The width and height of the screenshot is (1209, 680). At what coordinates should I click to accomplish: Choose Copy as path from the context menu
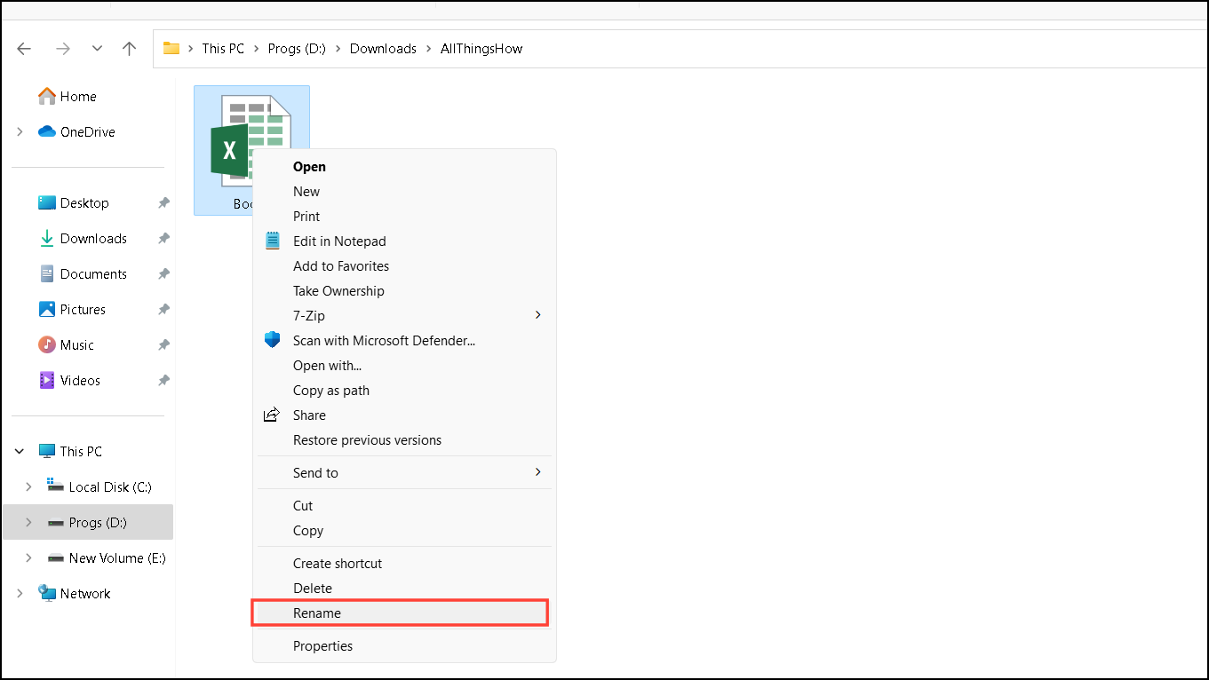[331, 390]
